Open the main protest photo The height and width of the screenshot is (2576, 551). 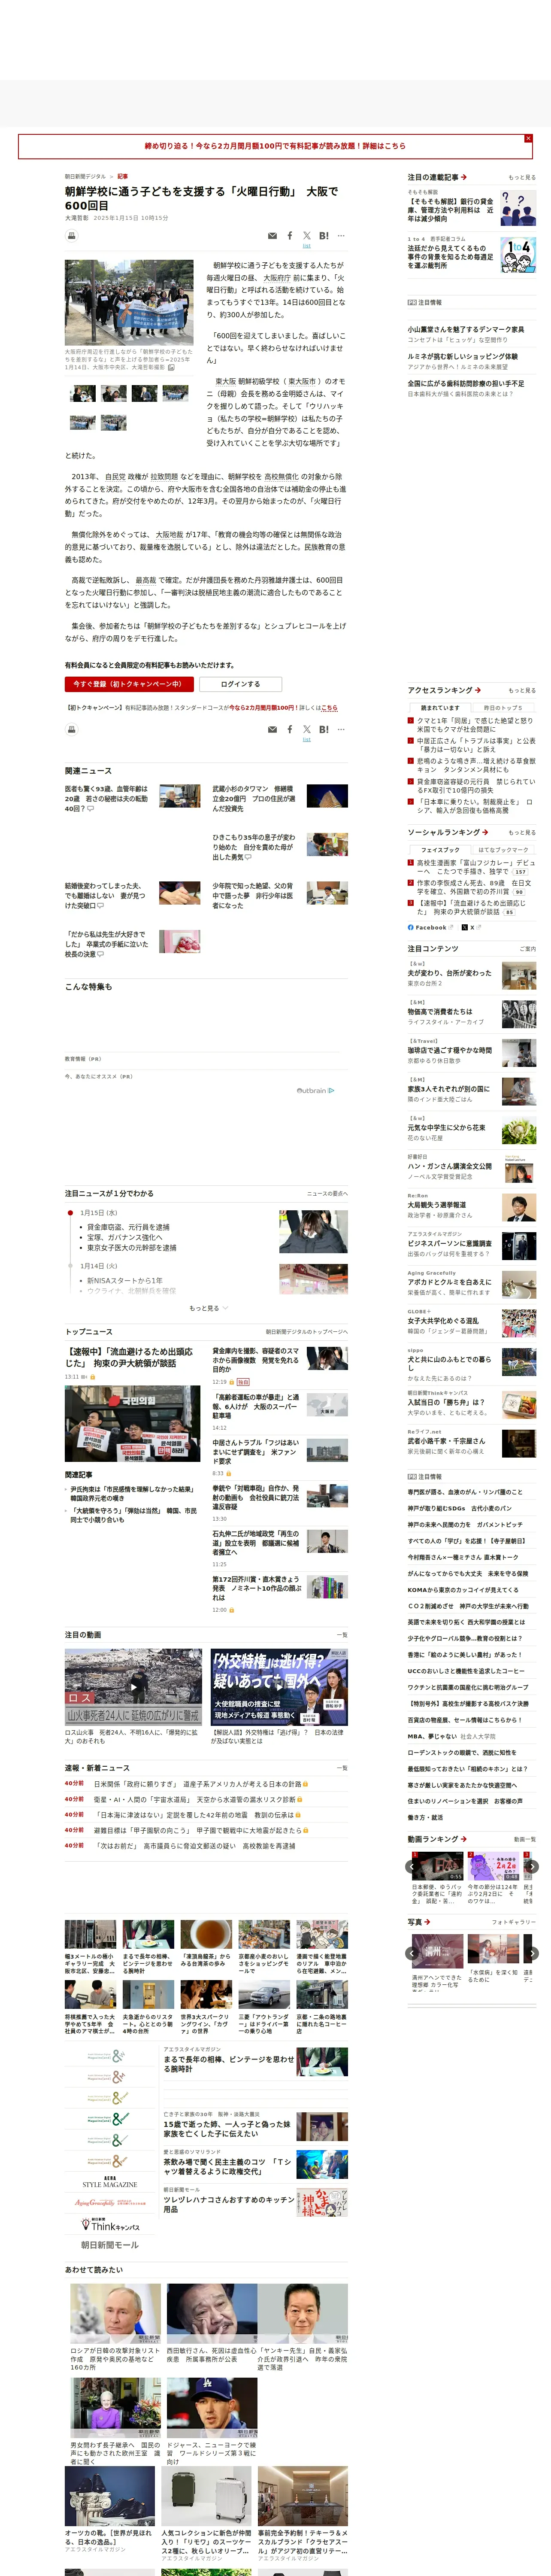click(x=129, y=303)
